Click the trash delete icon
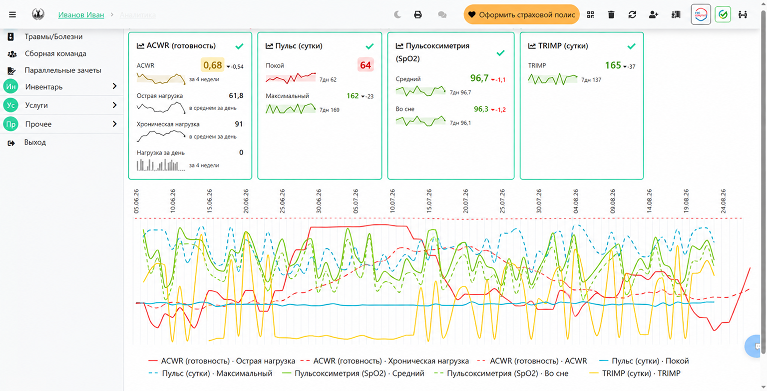Viewport: 767px width, 391px height. tap(611, 14)
